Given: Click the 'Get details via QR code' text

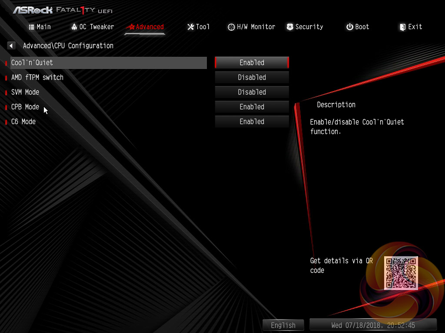Looking at the screenshot, I should pyautogui.click(x=342, y=265).
